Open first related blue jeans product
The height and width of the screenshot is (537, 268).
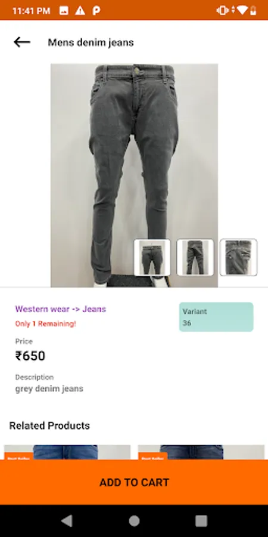[x=67, y=452]
